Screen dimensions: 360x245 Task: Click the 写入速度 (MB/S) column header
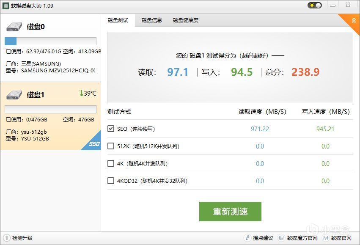[x=326, y=112]
